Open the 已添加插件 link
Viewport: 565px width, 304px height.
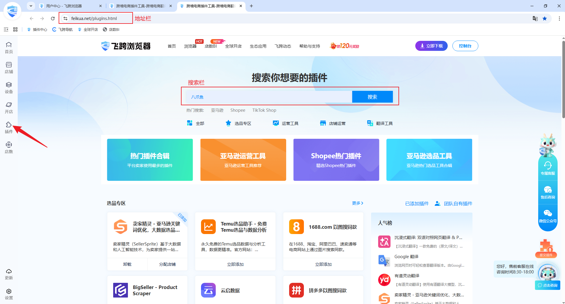click(x=417, y=203)
